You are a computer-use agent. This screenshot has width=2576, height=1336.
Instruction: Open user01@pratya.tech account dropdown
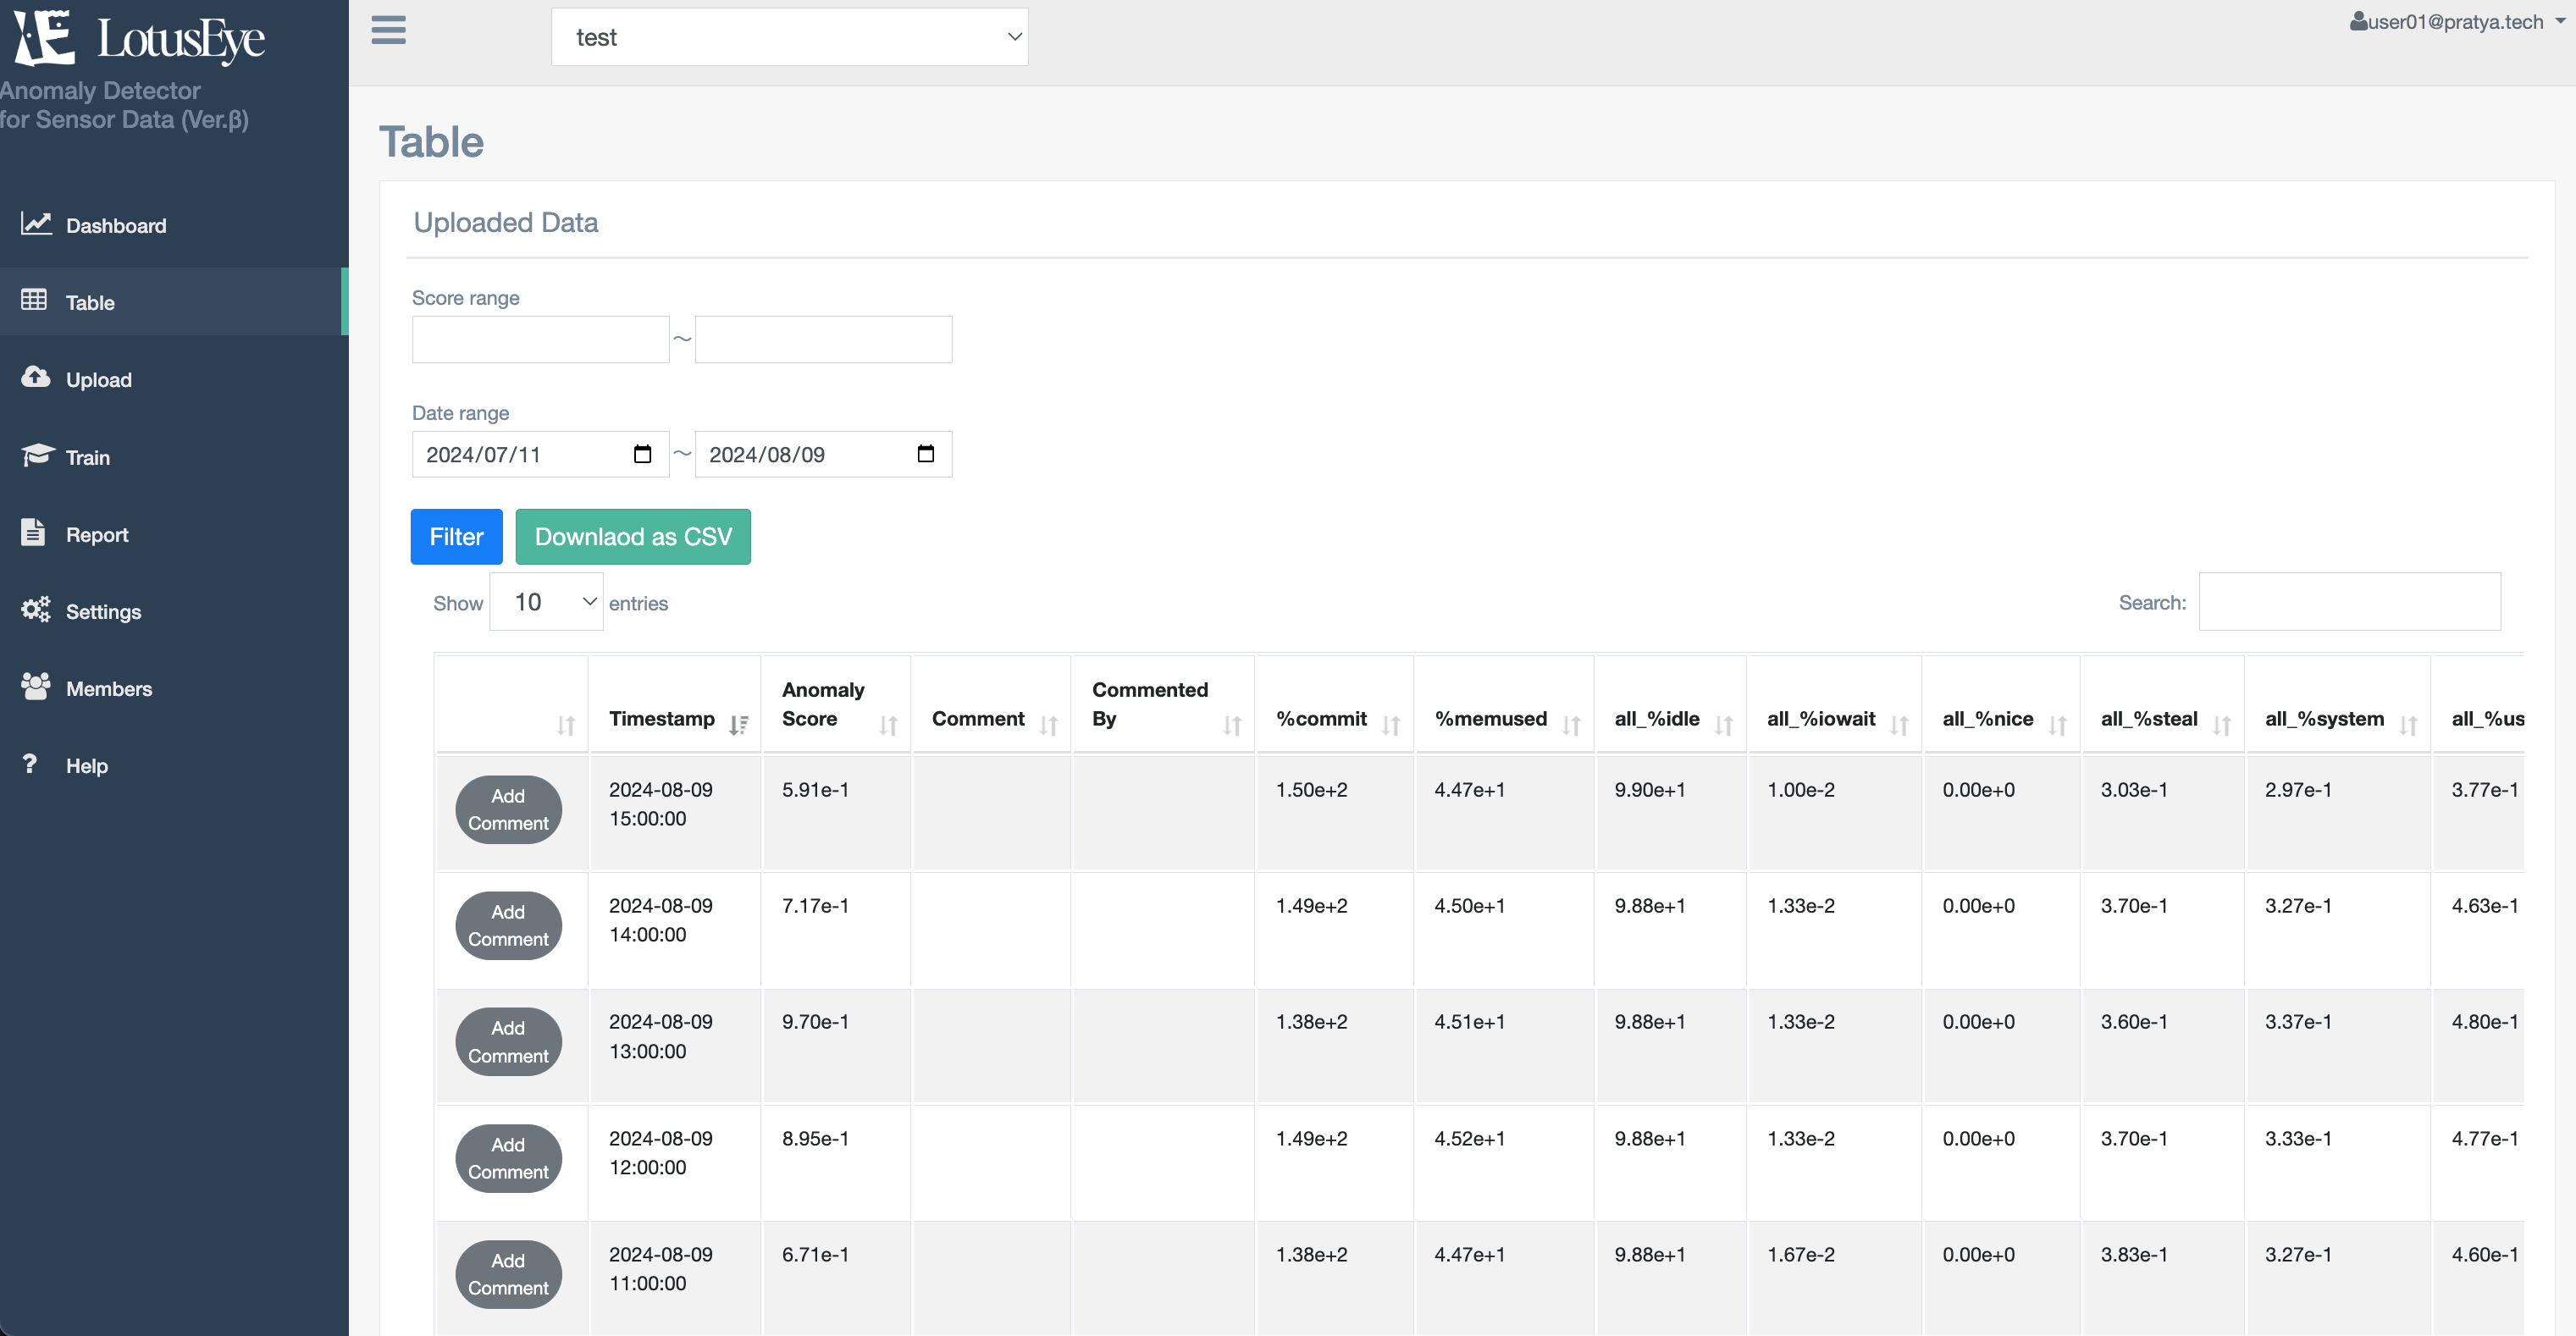[2455, 22]
